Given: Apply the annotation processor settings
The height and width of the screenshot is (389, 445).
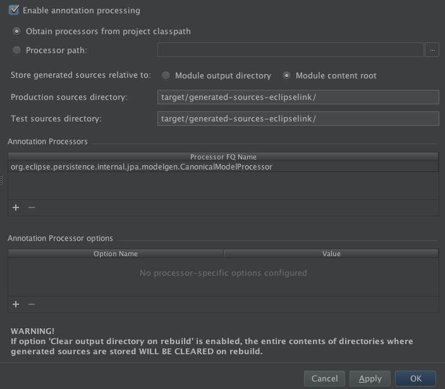Looking at the screenshot, I should point(370,378).
